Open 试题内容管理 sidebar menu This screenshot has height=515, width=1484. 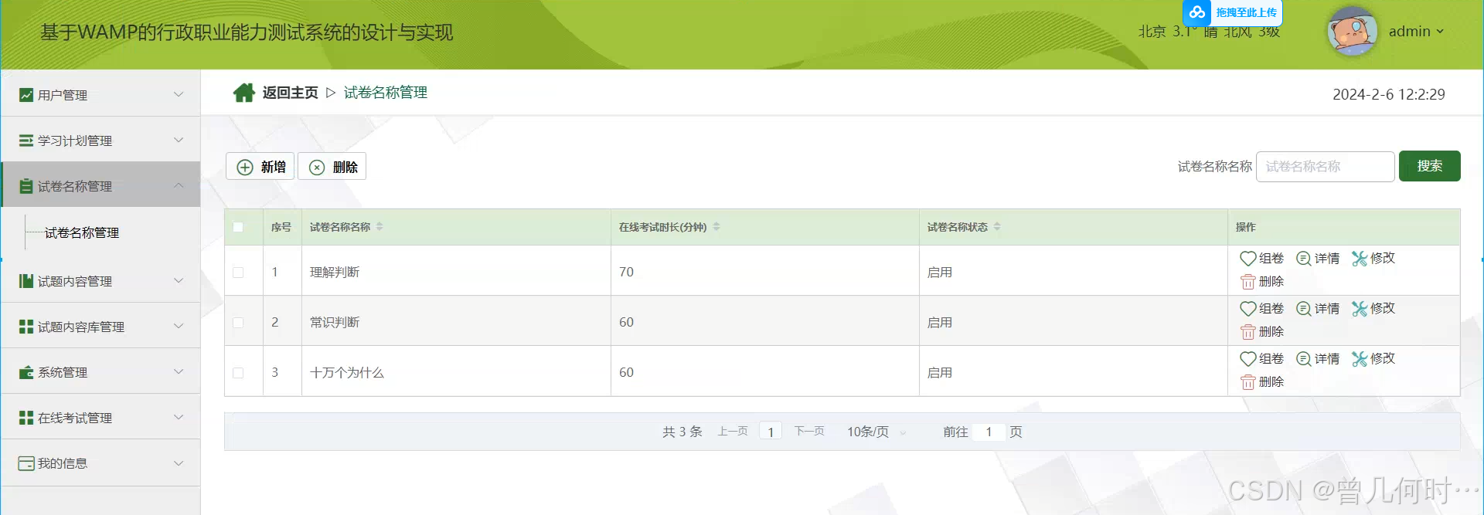pyautogui.click(x=100, y=280)
